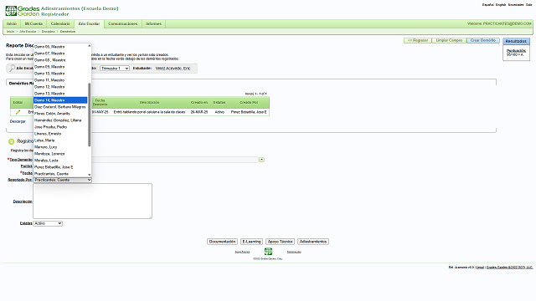Image resolution: width=536 pixels, height=301 pixels.
Task: Click the E-Learning button
Action: click(251, 242)
